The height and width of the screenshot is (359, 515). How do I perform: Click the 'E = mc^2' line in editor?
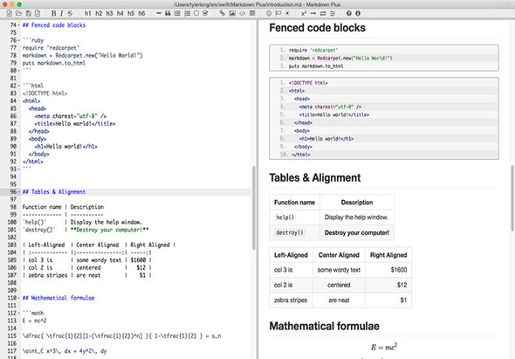pyautogui.click(x=35, y=321)
